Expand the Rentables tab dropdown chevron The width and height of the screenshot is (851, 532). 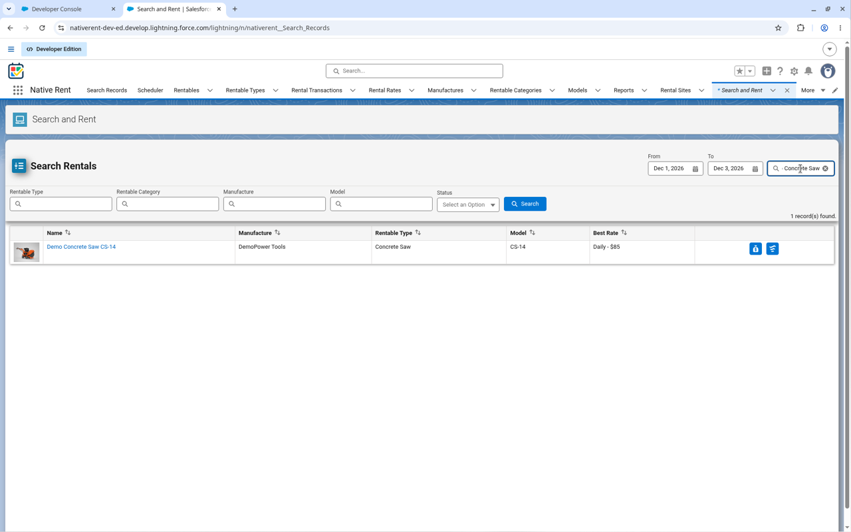[x=210, y=90]
